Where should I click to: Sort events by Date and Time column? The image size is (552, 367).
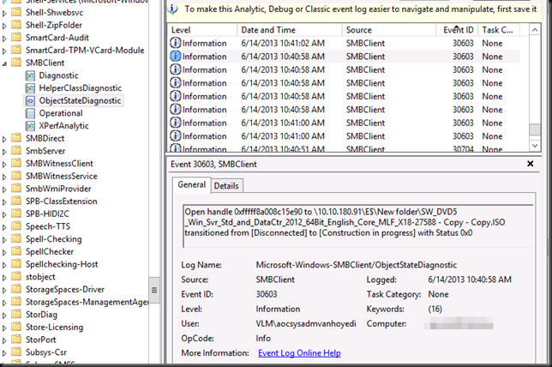coord(290,30)
